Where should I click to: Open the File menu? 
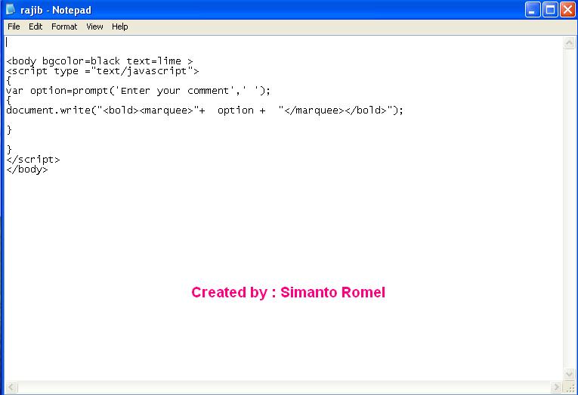[x=14, y=26]
